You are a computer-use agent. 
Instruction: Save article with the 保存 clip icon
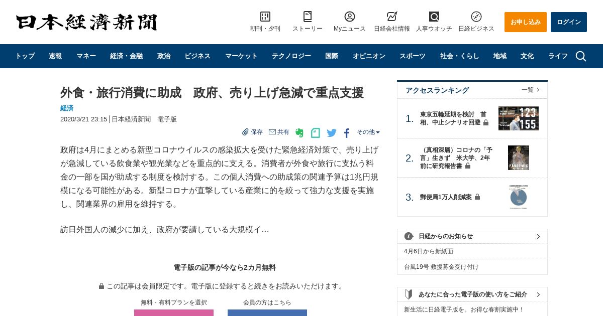[x=245, y=132]
